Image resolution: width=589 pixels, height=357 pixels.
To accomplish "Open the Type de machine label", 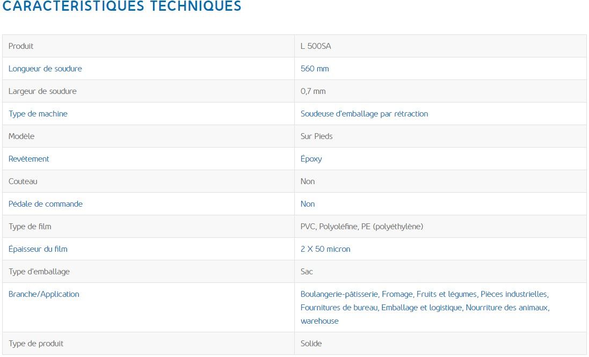I will click(38, 114).
